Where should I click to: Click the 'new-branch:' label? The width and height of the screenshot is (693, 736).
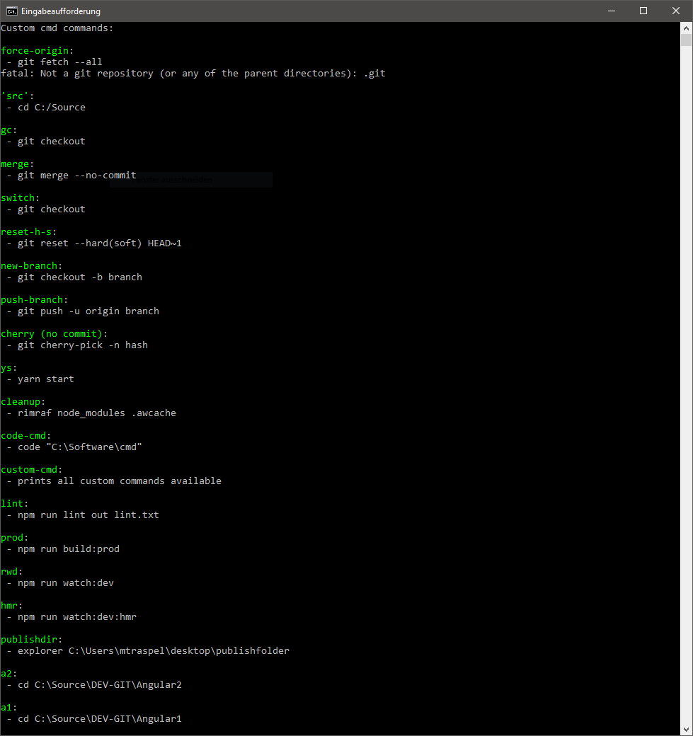(x=31, y=265)
